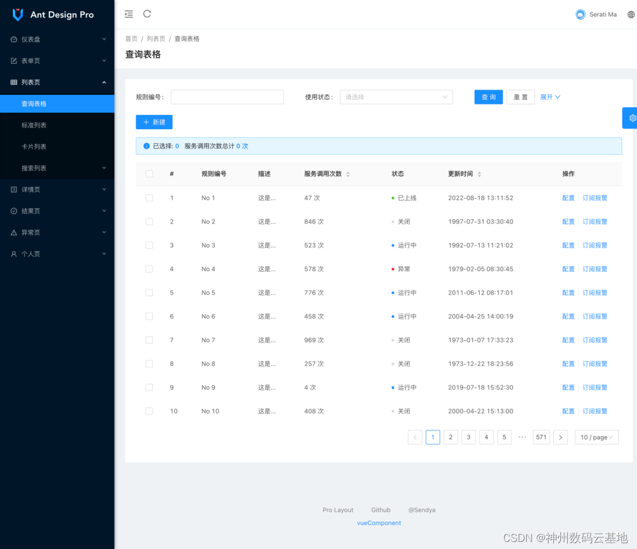Click 列表页 in the breadcrumb
This screenshot has height=549, width=637.
pos(156,39)
